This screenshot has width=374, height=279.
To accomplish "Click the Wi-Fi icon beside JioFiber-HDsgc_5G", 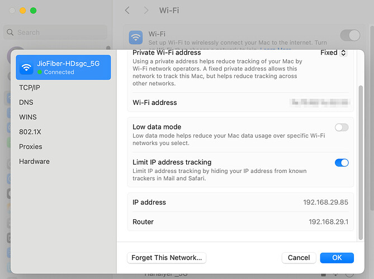I will [x=26, y=68].
